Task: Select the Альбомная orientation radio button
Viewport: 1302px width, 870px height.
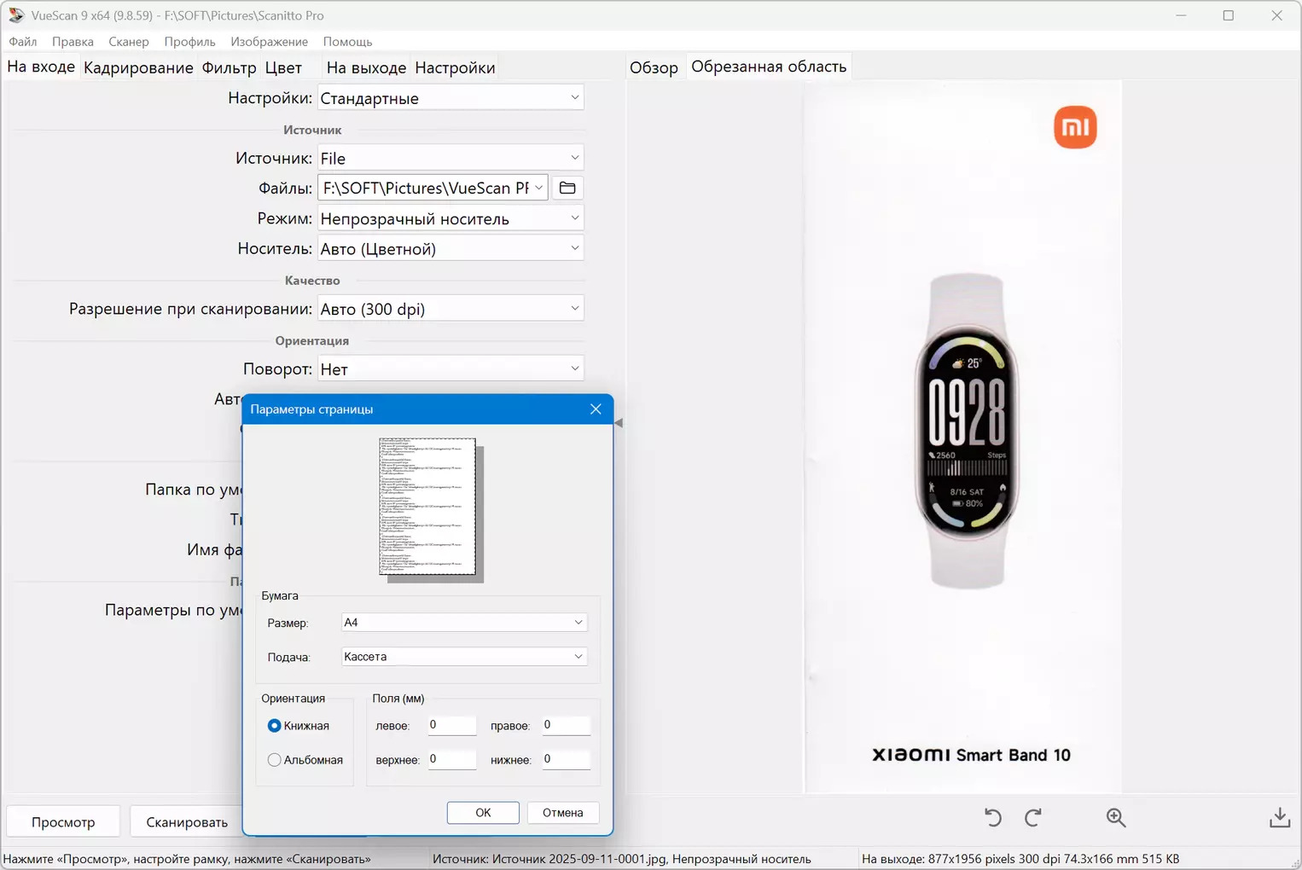Action: [274, 760]
